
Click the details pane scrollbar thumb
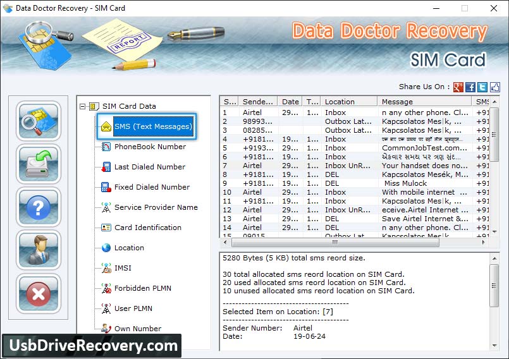coord(494,286)
